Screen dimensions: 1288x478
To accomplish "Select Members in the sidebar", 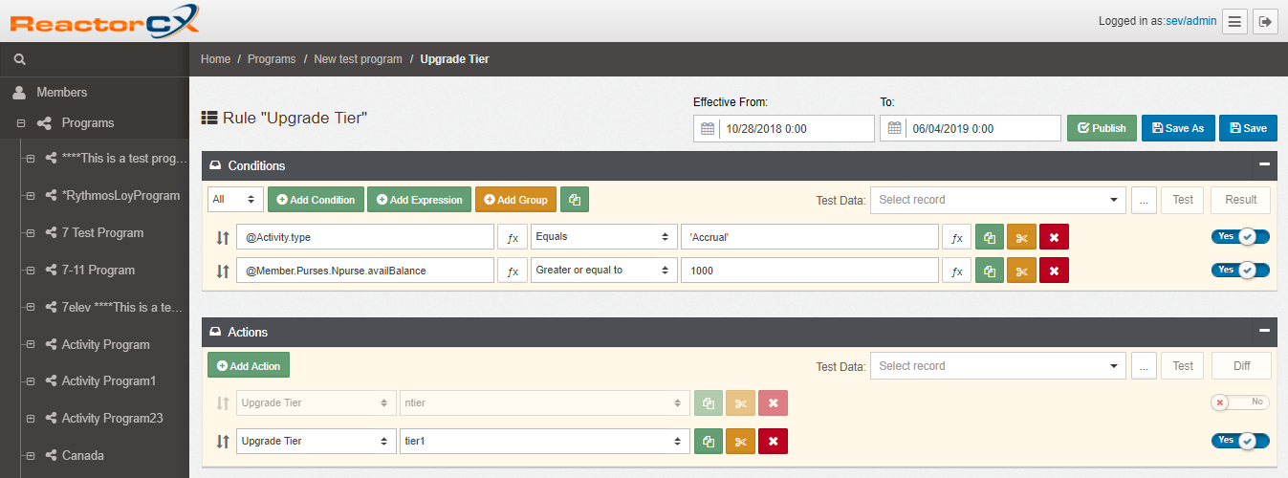I will (61, 93).
